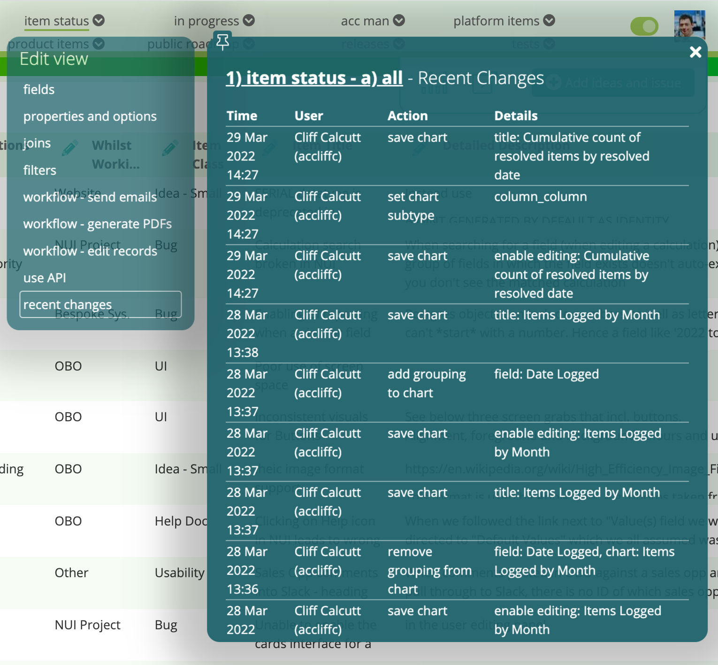Screen dimensions: 718x665
Task: Switch to the platform items tab
Action: point(496,21)
